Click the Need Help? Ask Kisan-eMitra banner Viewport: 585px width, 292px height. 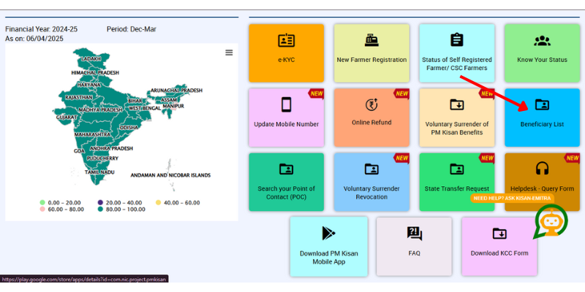pyautogui.click(x=511, y=198)
